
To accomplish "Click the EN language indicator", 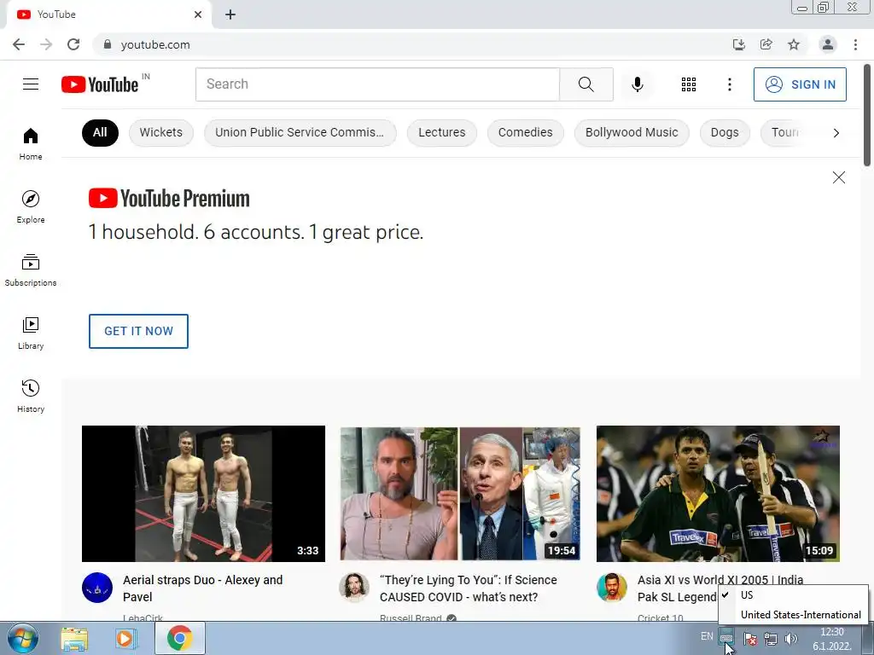I will [707, 636].
